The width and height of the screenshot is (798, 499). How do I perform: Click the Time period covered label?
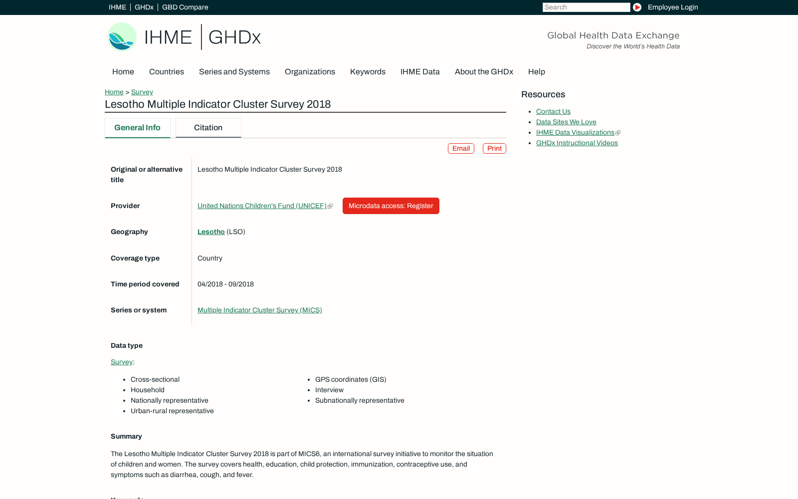tap(145, 284)
